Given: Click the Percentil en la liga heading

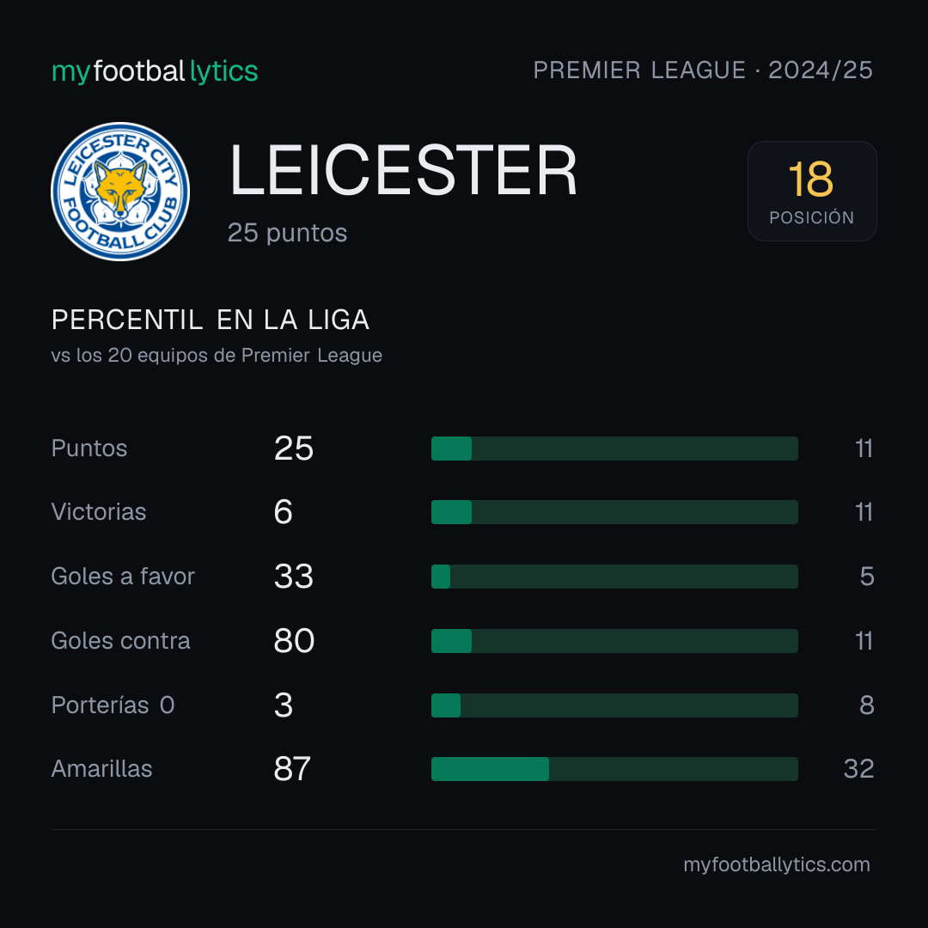Looking at the screenshot, I should tap(211, 321).
